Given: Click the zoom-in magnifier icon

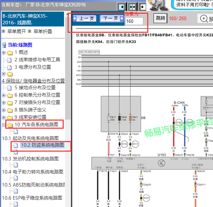Looking at the screenshot, I should pos(204,18).
